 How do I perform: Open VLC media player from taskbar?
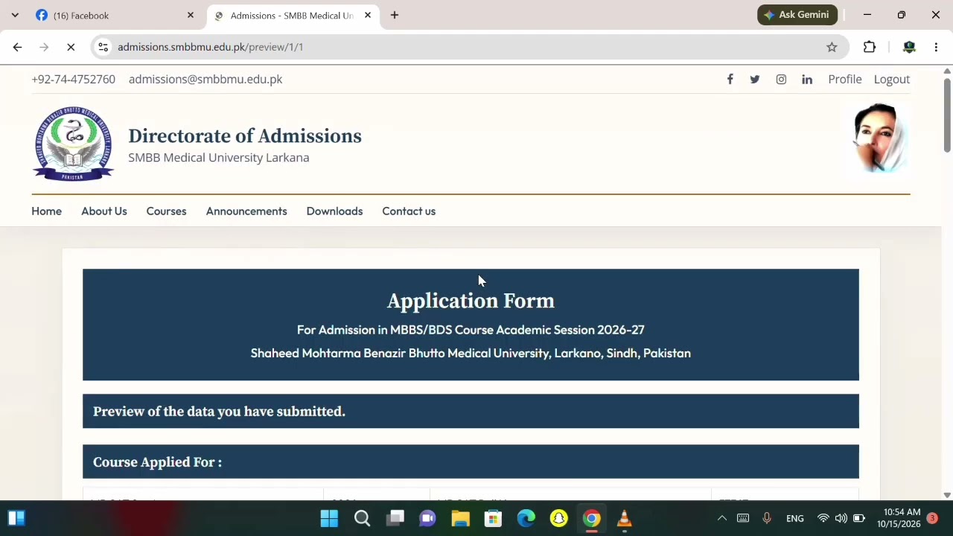point(624,518)
